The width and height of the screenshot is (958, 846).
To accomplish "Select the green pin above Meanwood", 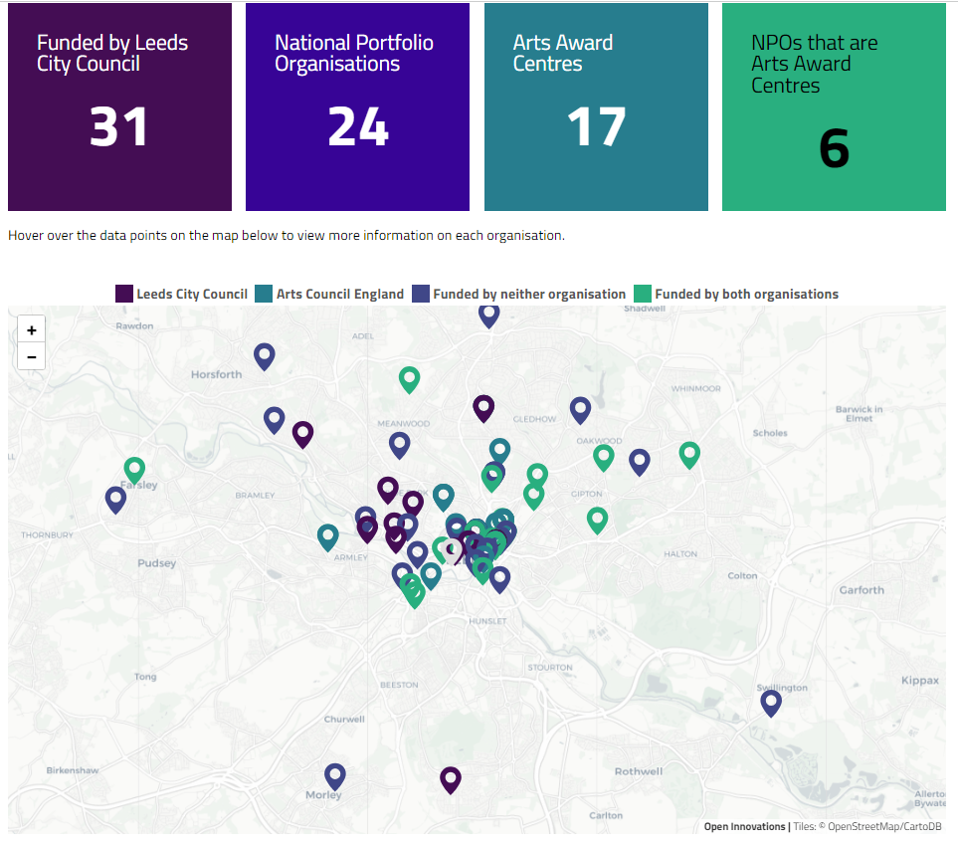I will coord(409,380).
